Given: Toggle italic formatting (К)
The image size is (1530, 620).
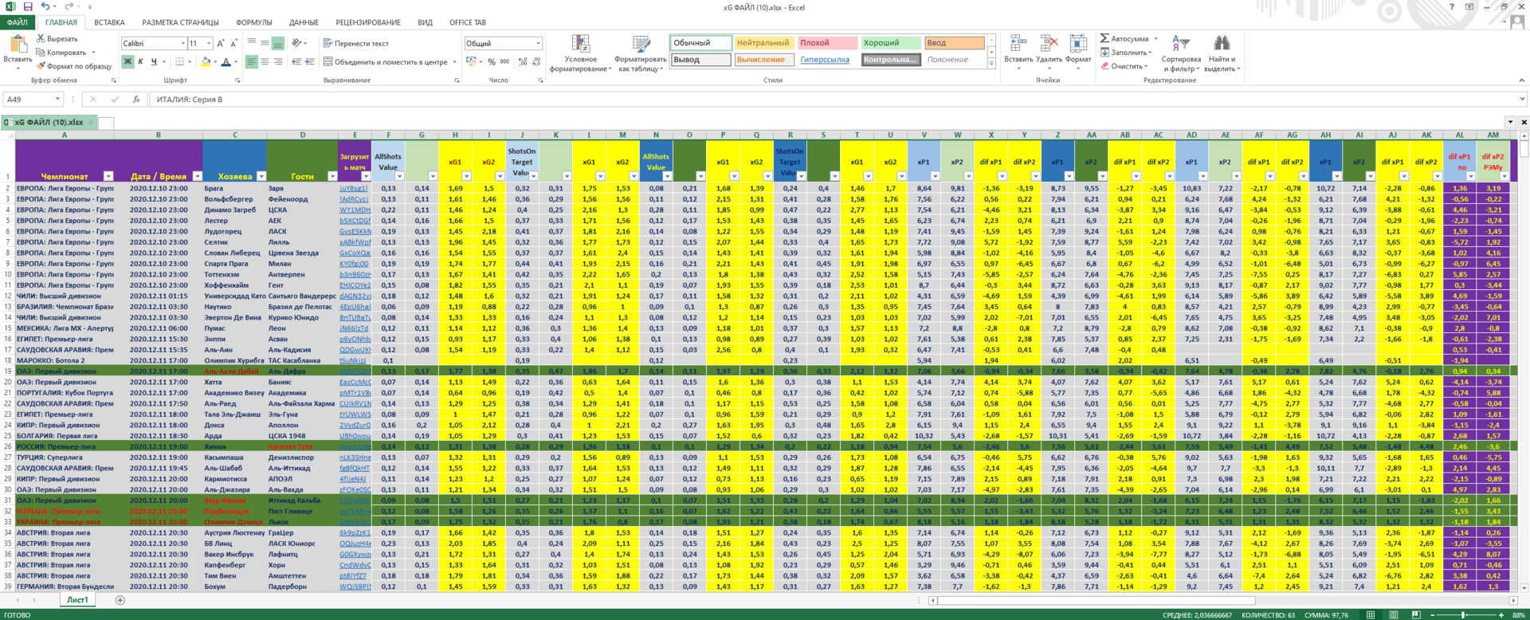Looking at the screenshot, I should pyautogui.click(x=140, y=61).
